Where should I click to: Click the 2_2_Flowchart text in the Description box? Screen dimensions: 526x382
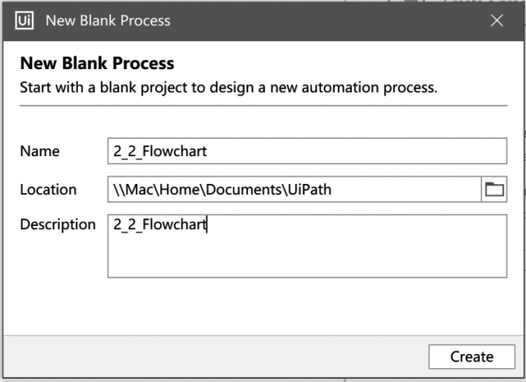(x=160, y=224)
